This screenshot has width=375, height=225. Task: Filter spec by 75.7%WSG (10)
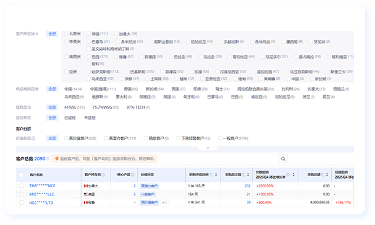(x=106, y=107)
